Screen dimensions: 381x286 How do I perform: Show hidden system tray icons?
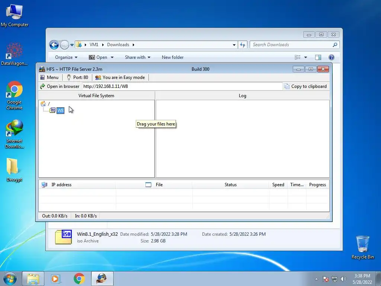click(316, 279)
